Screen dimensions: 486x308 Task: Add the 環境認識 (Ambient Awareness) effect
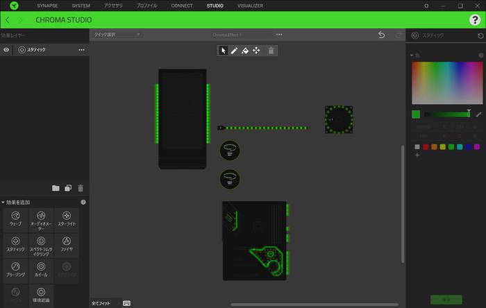coord(41,295)
